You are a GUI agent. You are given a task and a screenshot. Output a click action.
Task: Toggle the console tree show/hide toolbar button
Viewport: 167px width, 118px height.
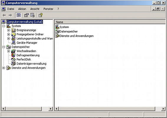click(19, 15)
